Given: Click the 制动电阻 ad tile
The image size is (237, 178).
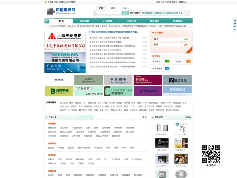Looking at the screenshot, I should (x=177, y=80).
